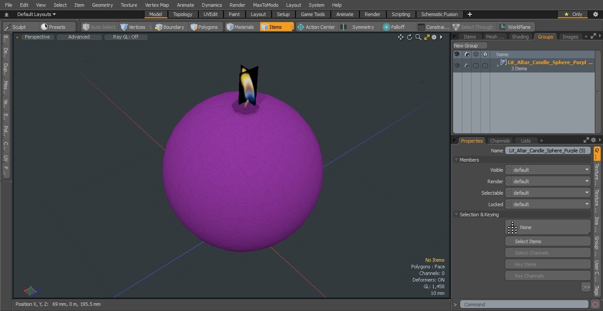
Task: Toggle visibility eye of Lit_Altar_Candle group
Action: 457,66
